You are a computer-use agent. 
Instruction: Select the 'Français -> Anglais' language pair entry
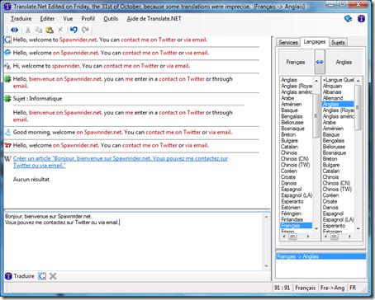[x=321, y=256]
